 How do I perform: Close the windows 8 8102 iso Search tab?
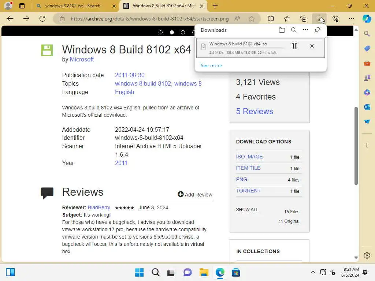pos(114,6)
